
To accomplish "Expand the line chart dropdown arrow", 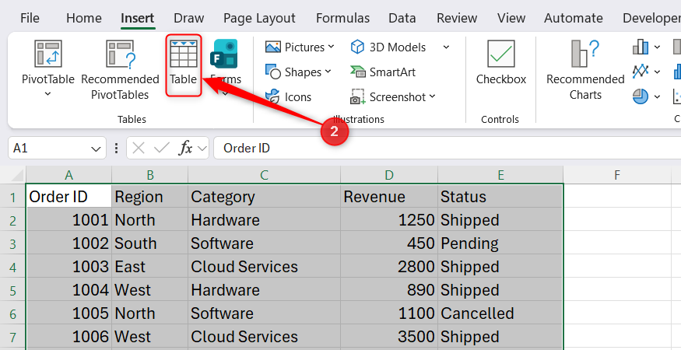I will tap(657, 72).
